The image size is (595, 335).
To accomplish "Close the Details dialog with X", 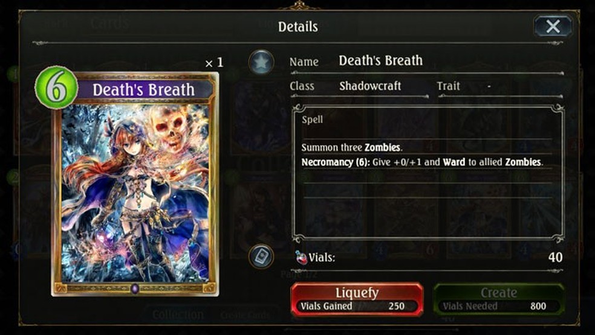I will pos(553,27).
